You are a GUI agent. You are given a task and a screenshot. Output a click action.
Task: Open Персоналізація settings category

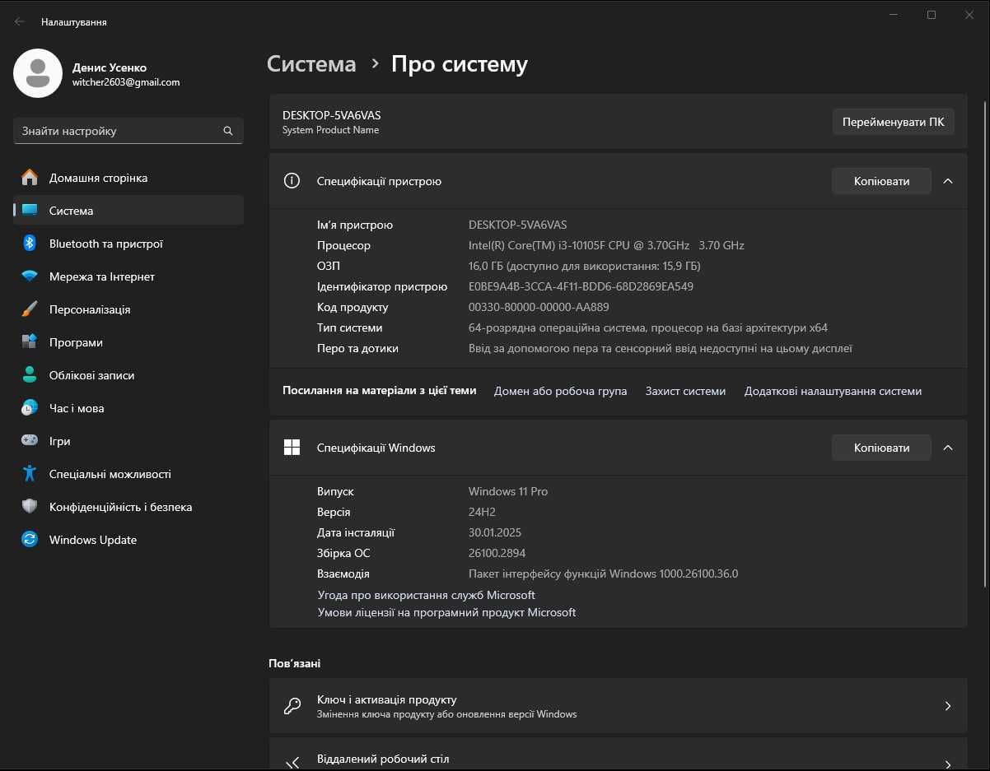pos(128,309)
